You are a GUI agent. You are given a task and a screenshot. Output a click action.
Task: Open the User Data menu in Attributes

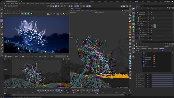coord(147,44)
